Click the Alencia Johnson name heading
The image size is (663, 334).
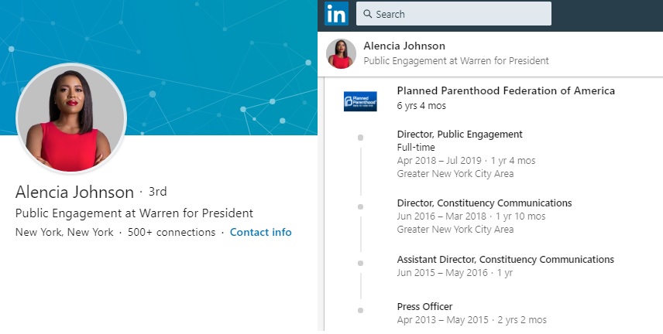coord(74,192)
